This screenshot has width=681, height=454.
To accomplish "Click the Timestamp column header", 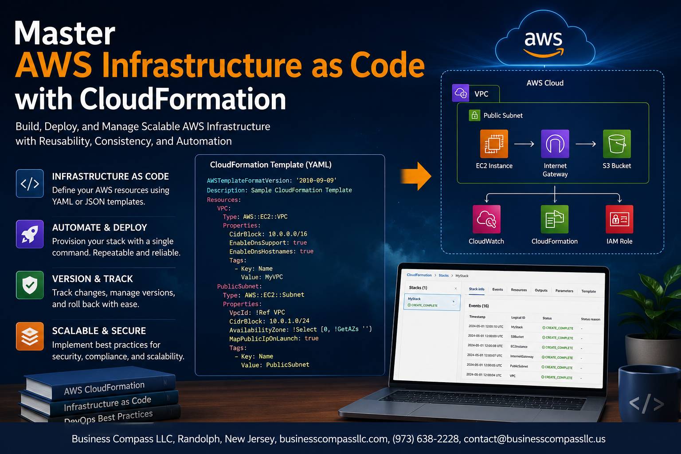I will [x=477, y=317].
